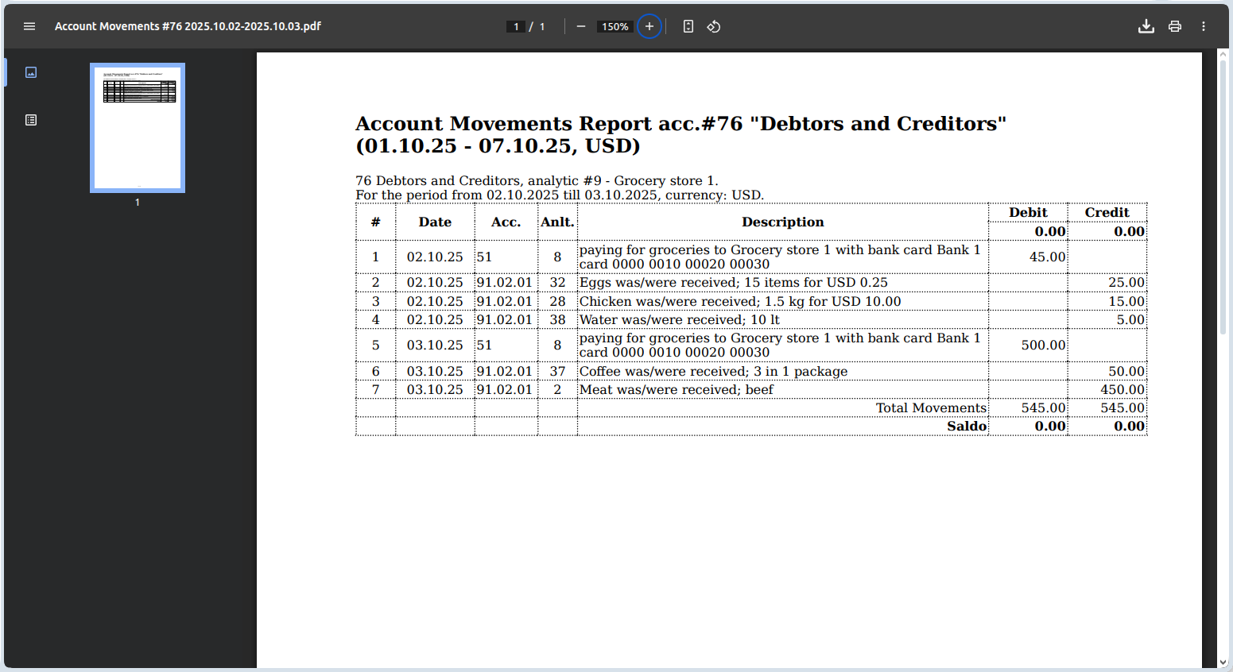Screen dimensions: 1233x672
Task: Toggle the sidebar with the hamburger menu icon
Action: [x=29, y=26]
